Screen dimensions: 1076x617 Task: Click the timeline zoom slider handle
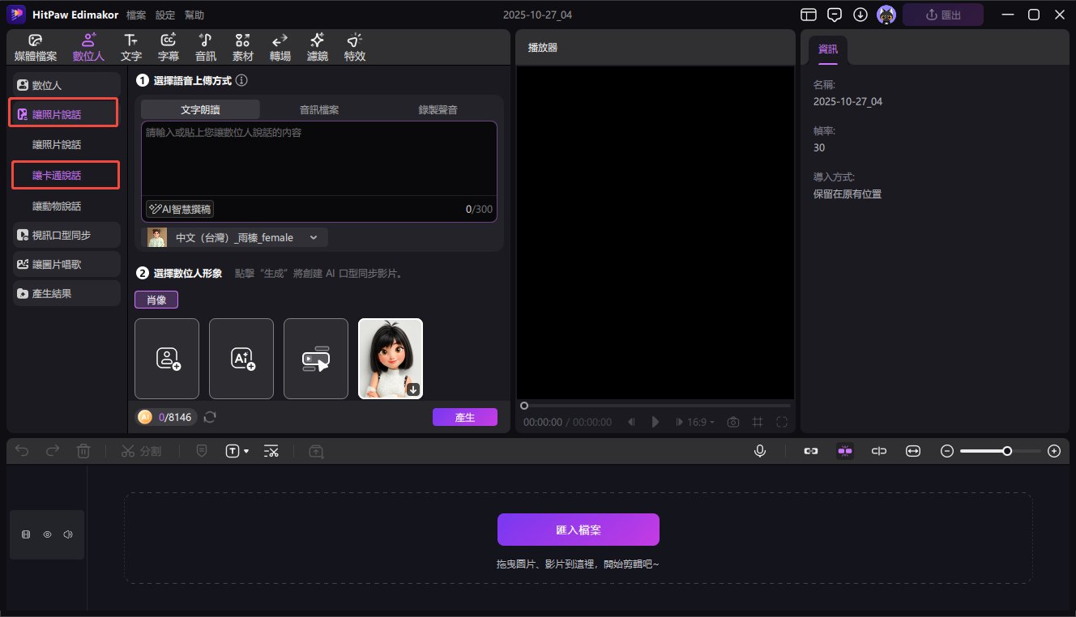[1006, 451]
